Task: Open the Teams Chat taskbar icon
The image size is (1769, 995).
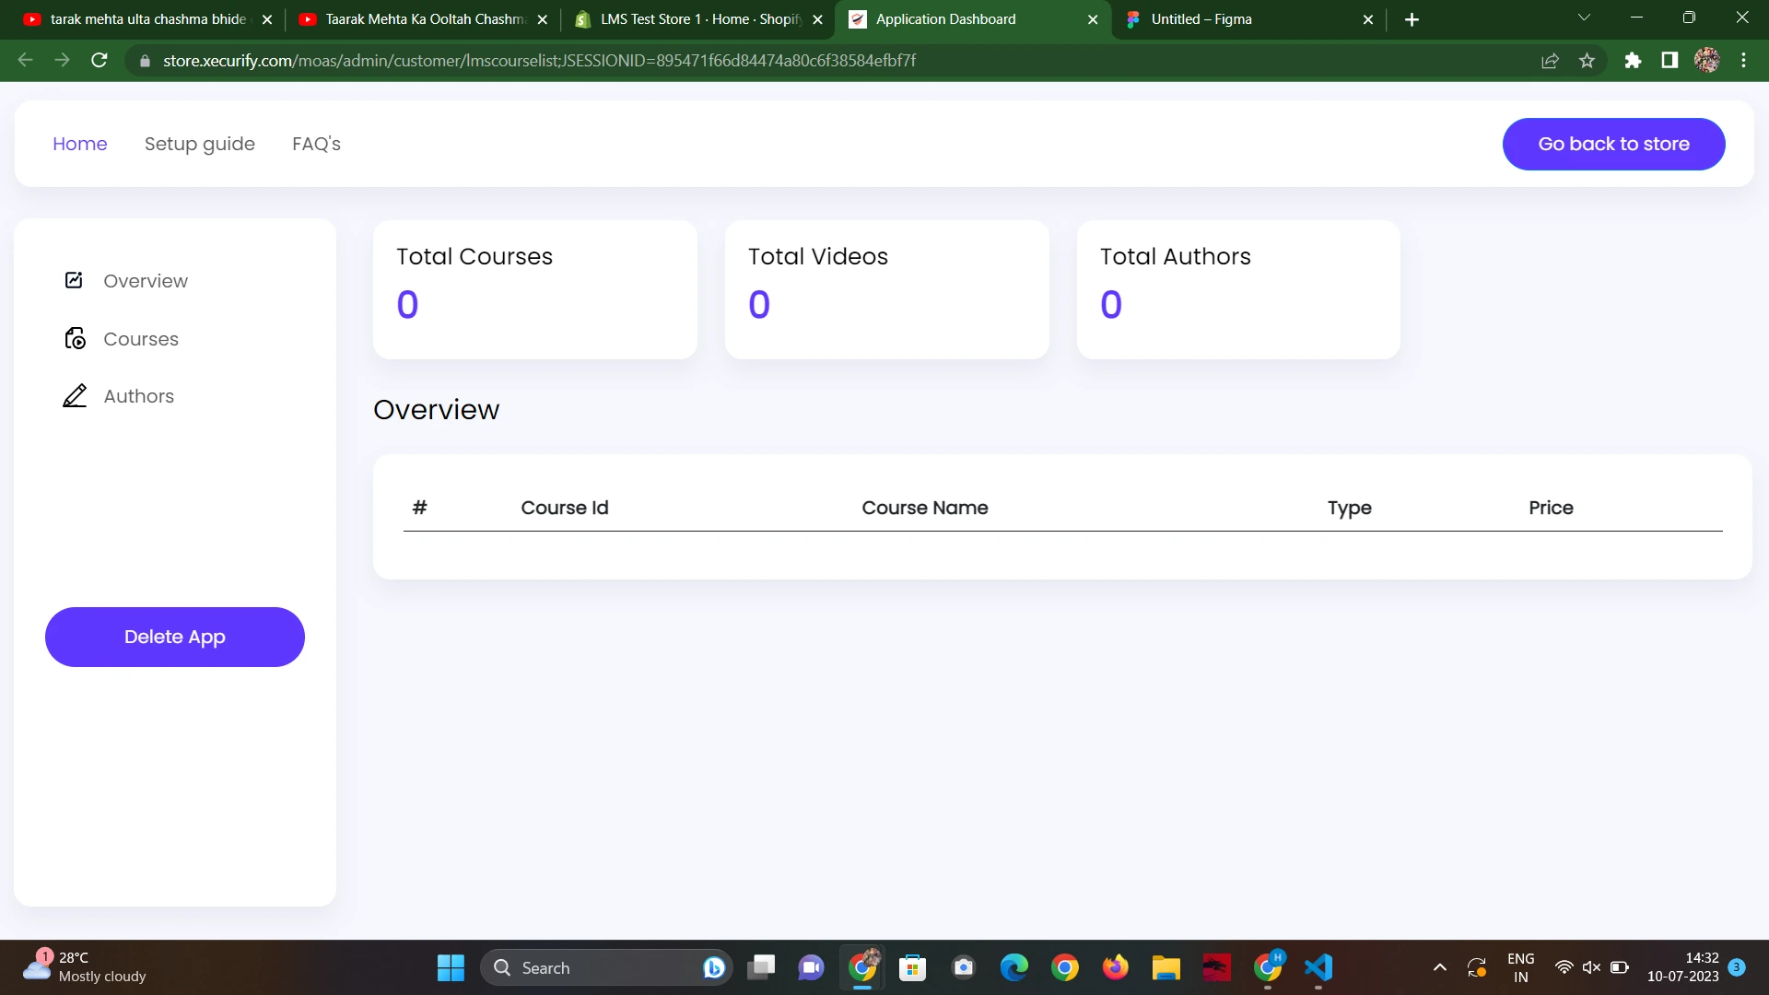Action: click(812, 967)
